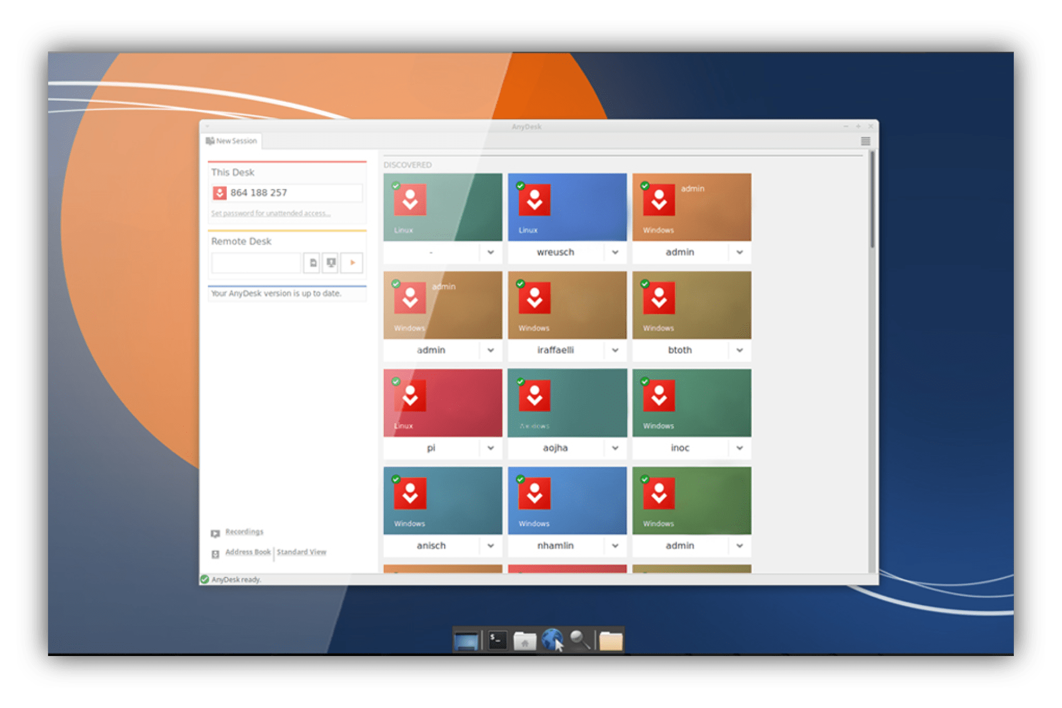Click the online status badge on the pi tile

[396, 382]
